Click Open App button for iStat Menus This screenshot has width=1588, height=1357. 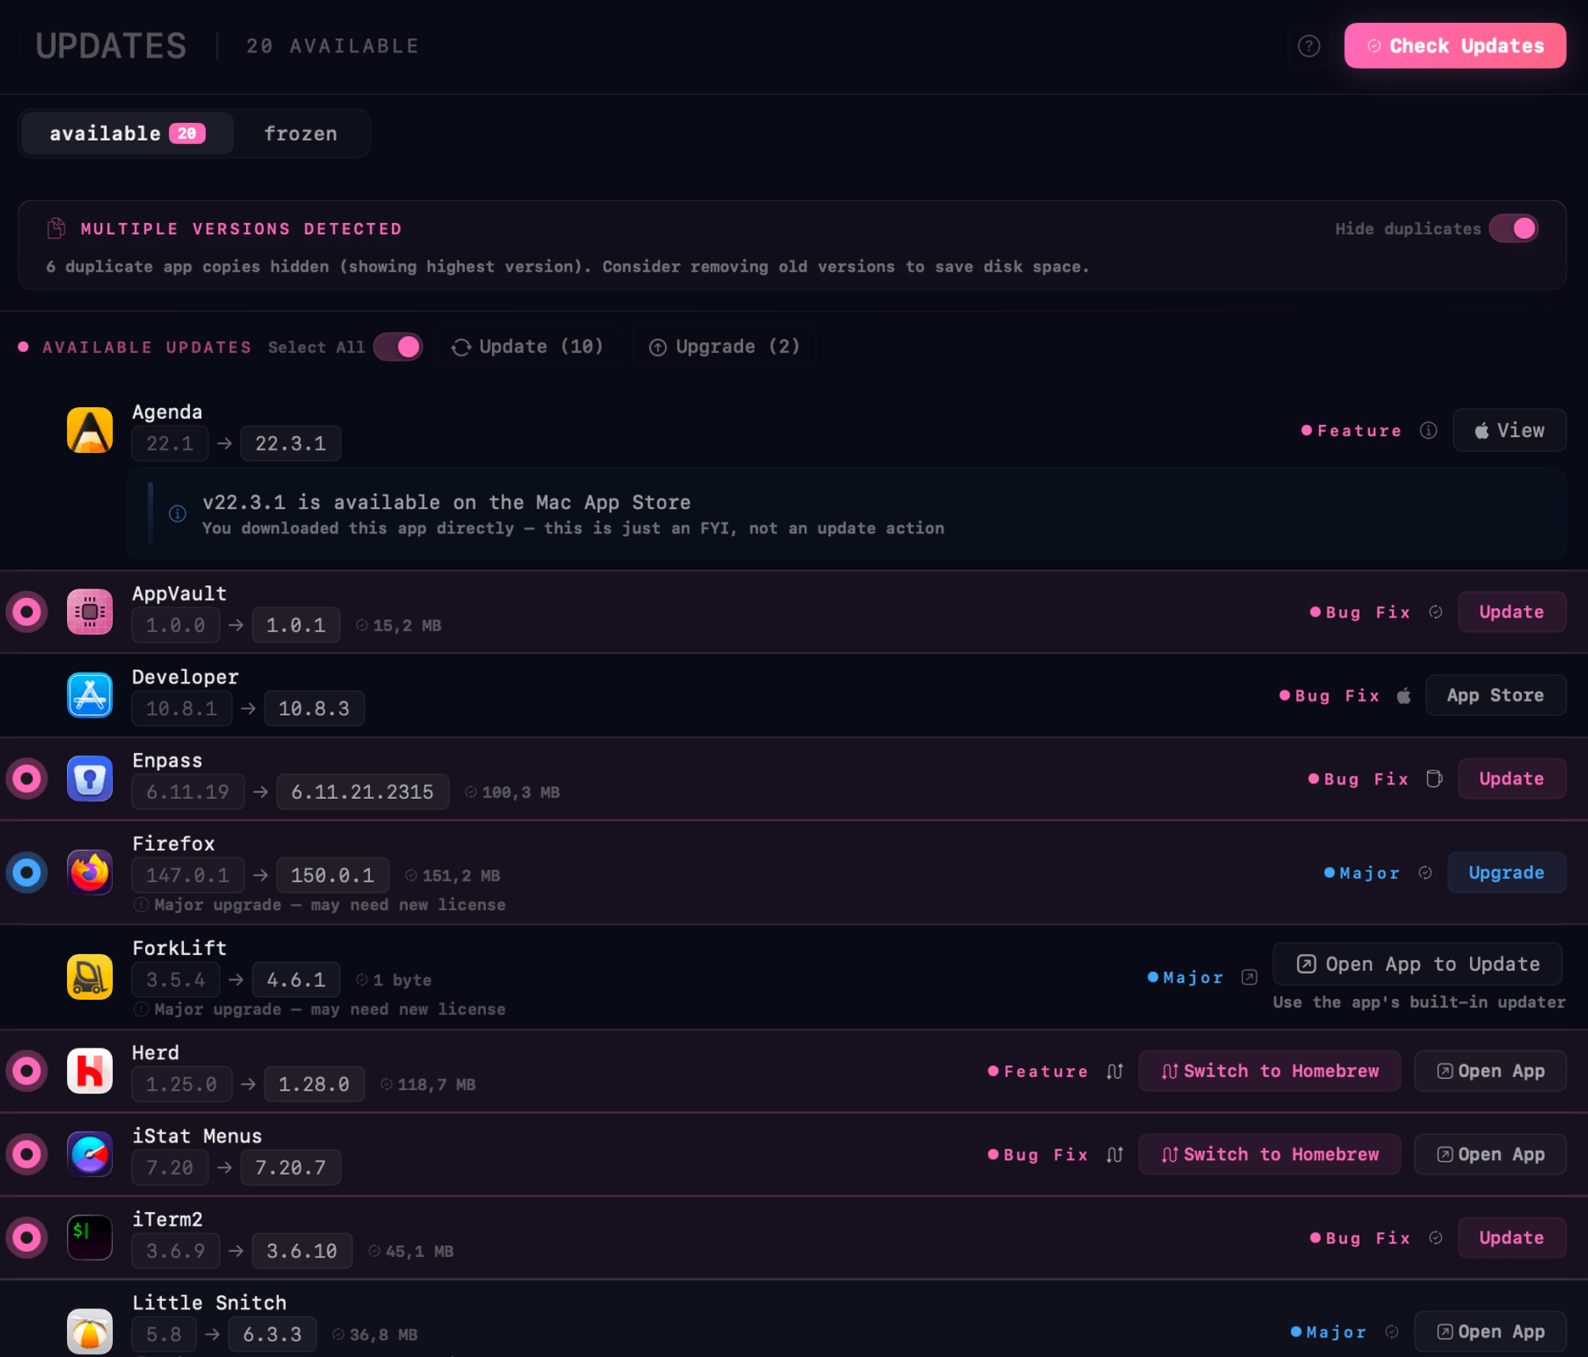point(1490,1153)
